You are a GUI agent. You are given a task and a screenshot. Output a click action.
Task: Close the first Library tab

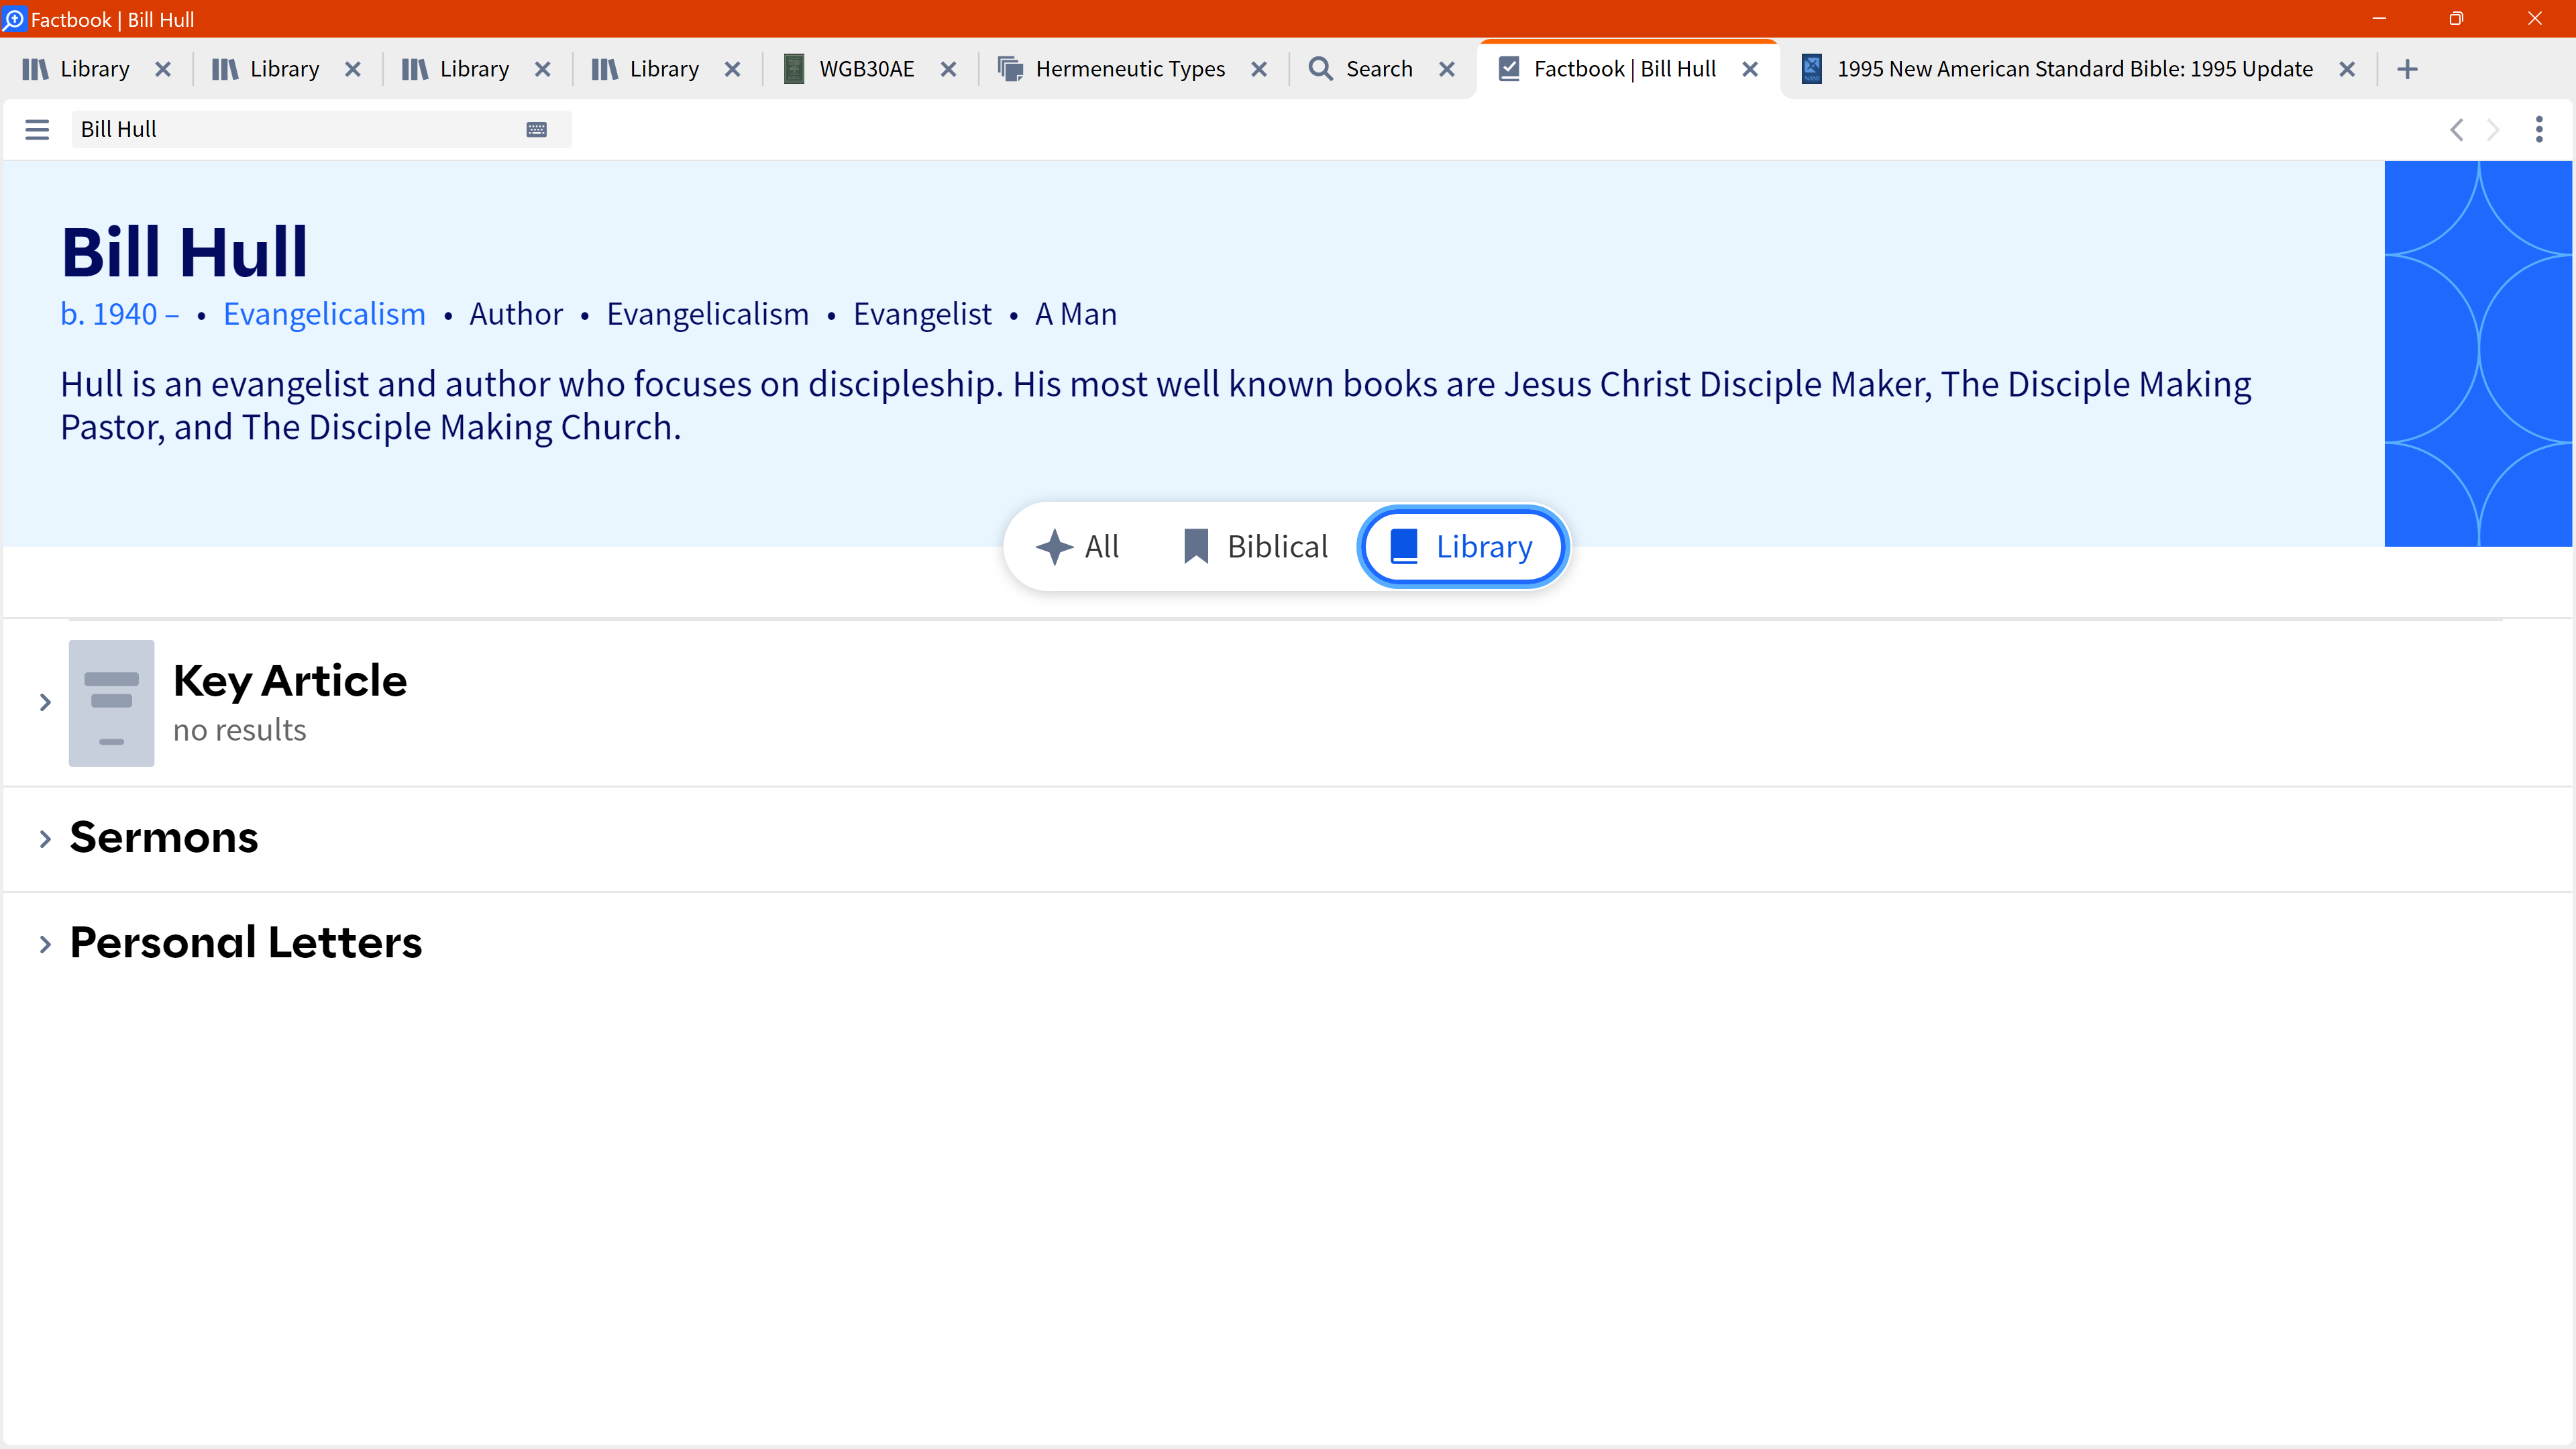coord(163,69)
